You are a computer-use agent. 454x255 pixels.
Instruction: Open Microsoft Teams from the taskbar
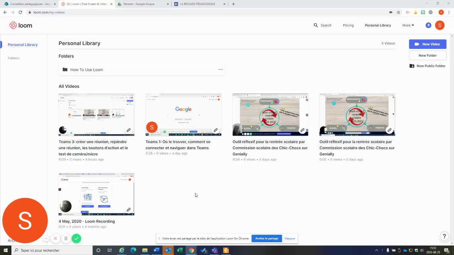(214, 250)
